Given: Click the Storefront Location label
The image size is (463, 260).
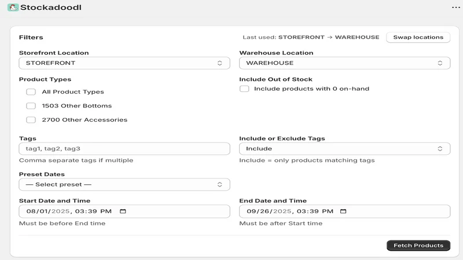Looking at the screenshot, I should (x=54, y=53).
